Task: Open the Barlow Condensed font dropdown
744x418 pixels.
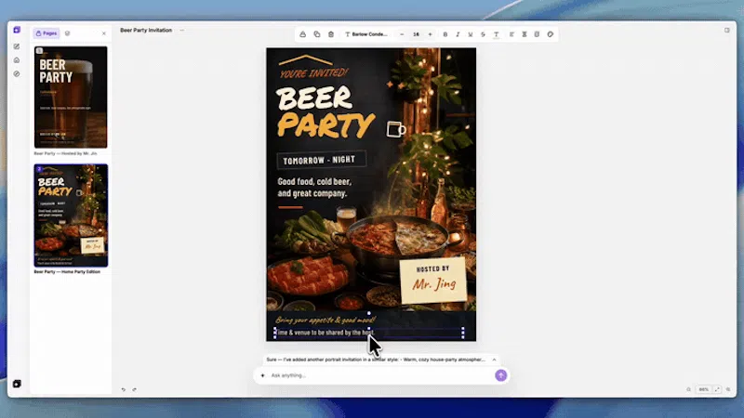Action: point(366,34)
